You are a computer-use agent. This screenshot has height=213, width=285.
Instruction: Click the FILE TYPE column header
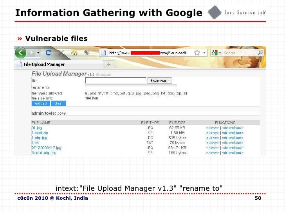pos(150,122)
